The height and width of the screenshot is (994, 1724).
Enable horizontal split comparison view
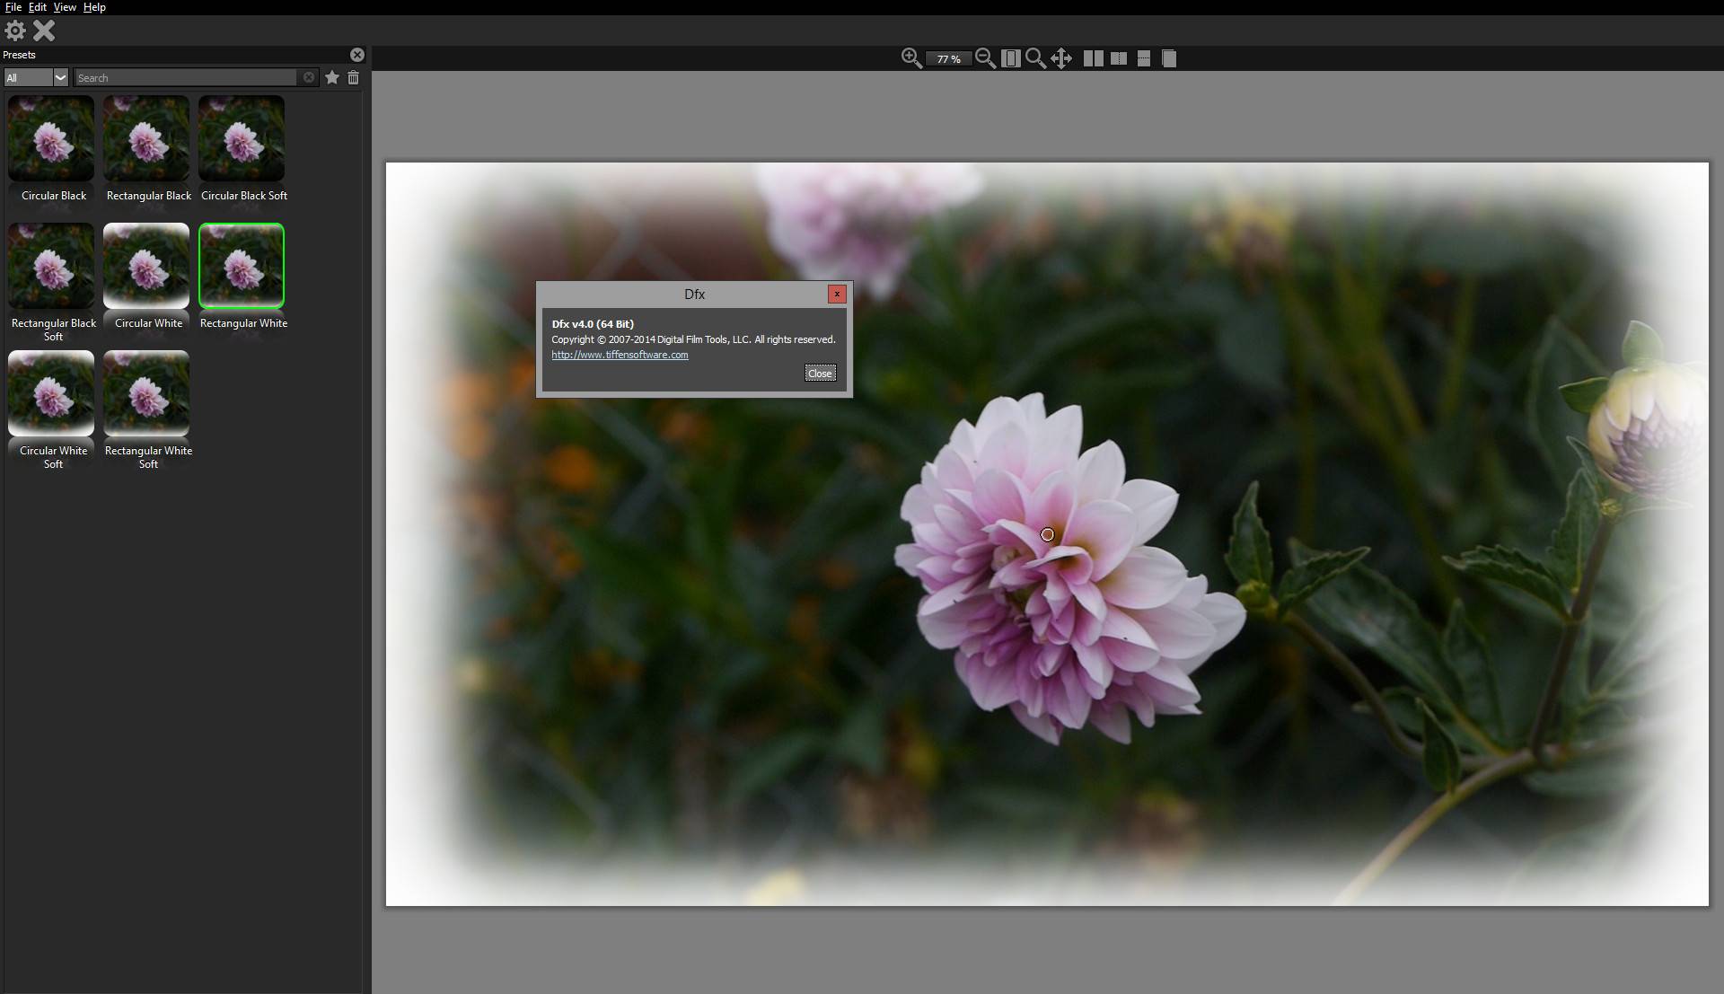[x=1143, y=58]
